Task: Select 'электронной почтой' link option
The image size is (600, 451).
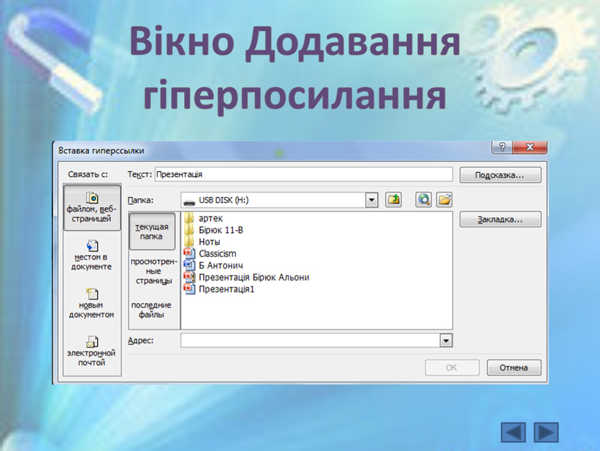Action: (x=92, y=351)
